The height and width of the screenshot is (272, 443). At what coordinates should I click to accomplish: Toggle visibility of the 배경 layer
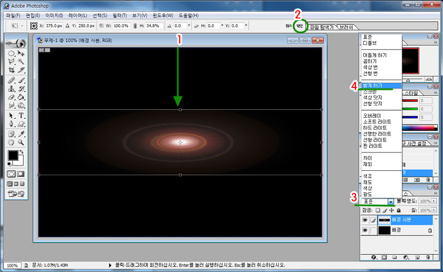(365, 230)
